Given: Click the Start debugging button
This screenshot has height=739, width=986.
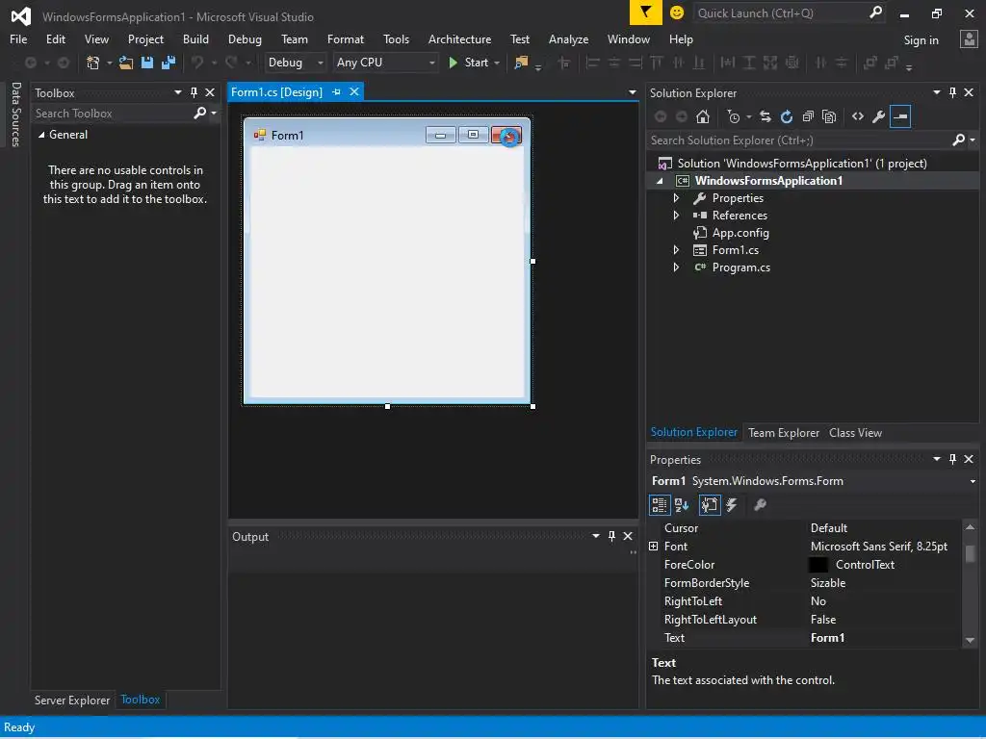Looking at the screenshot, I should pos(469,63).
